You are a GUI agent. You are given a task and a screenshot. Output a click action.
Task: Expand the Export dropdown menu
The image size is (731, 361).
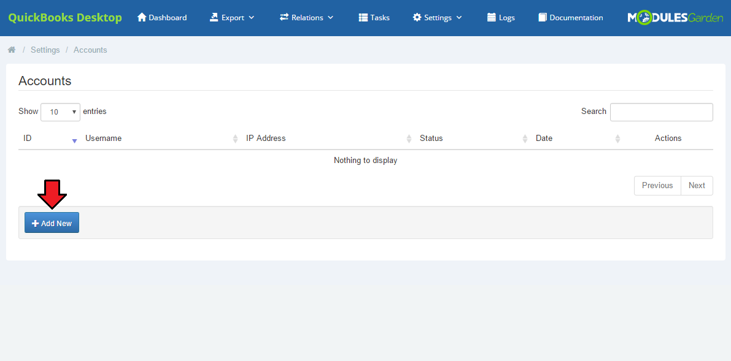(232, 18)
